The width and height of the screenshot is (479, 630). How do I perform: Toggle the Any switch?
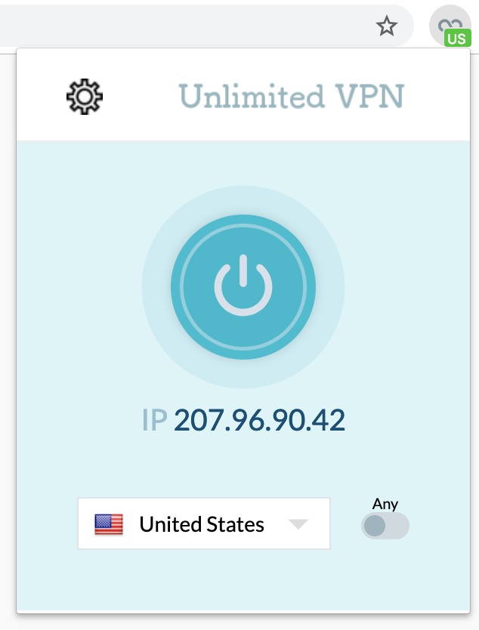pos(385,526)
